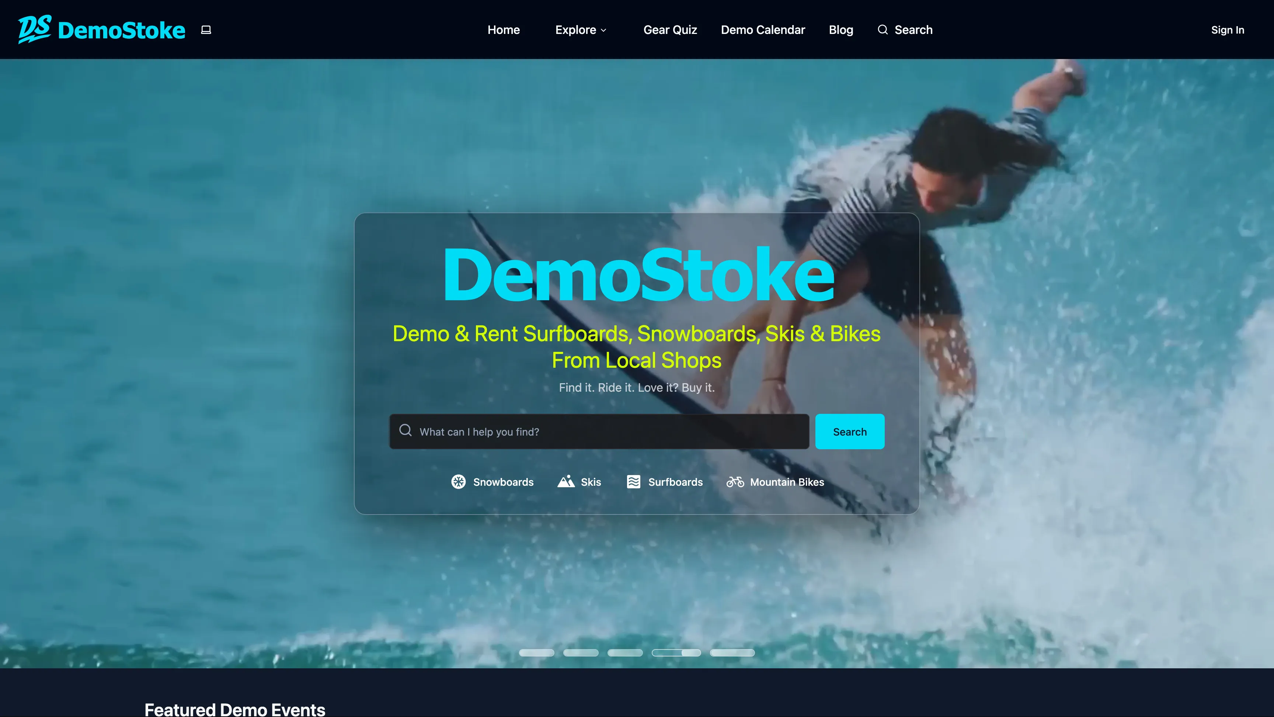Switch to the third hero slide indicator
1274x717 pixels.
(x=624, y=653)
